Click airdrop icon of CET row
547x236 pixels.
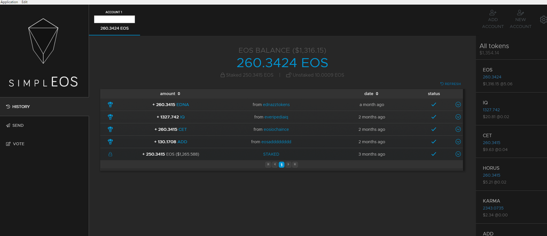(x=110, y=129)
